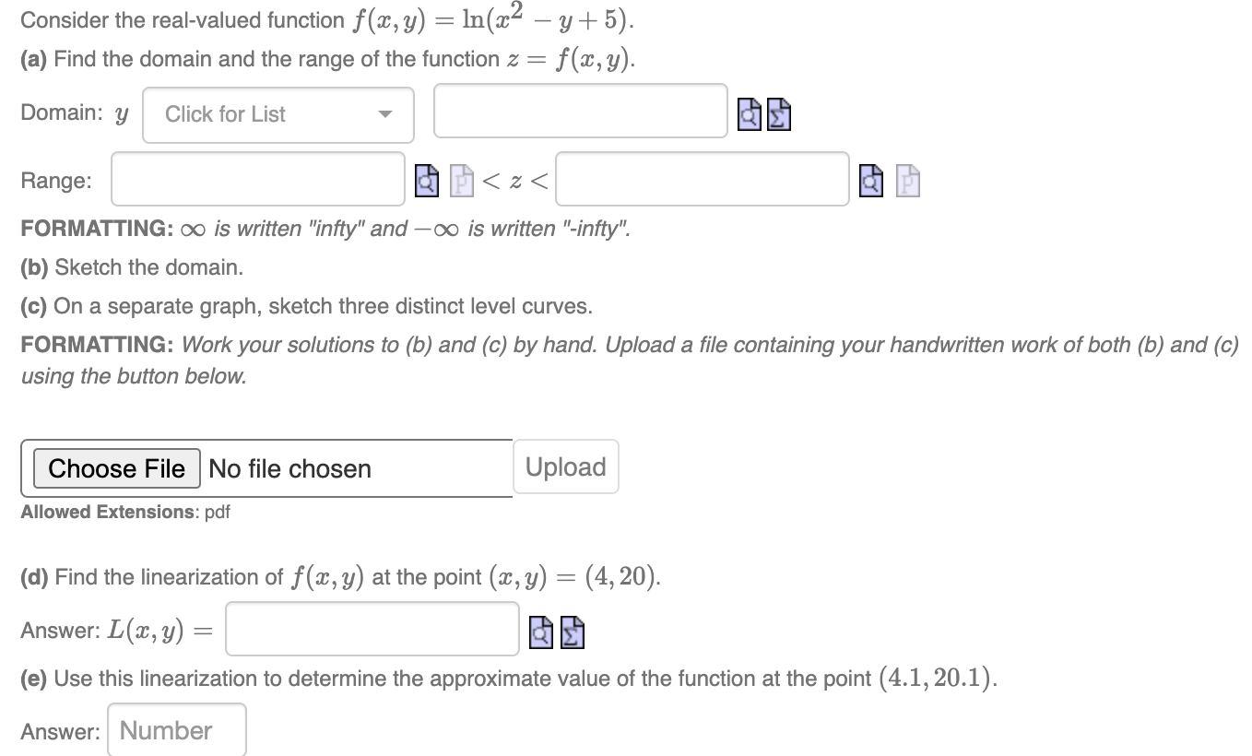Click the range upper bound input box

(x=703, y=179)
